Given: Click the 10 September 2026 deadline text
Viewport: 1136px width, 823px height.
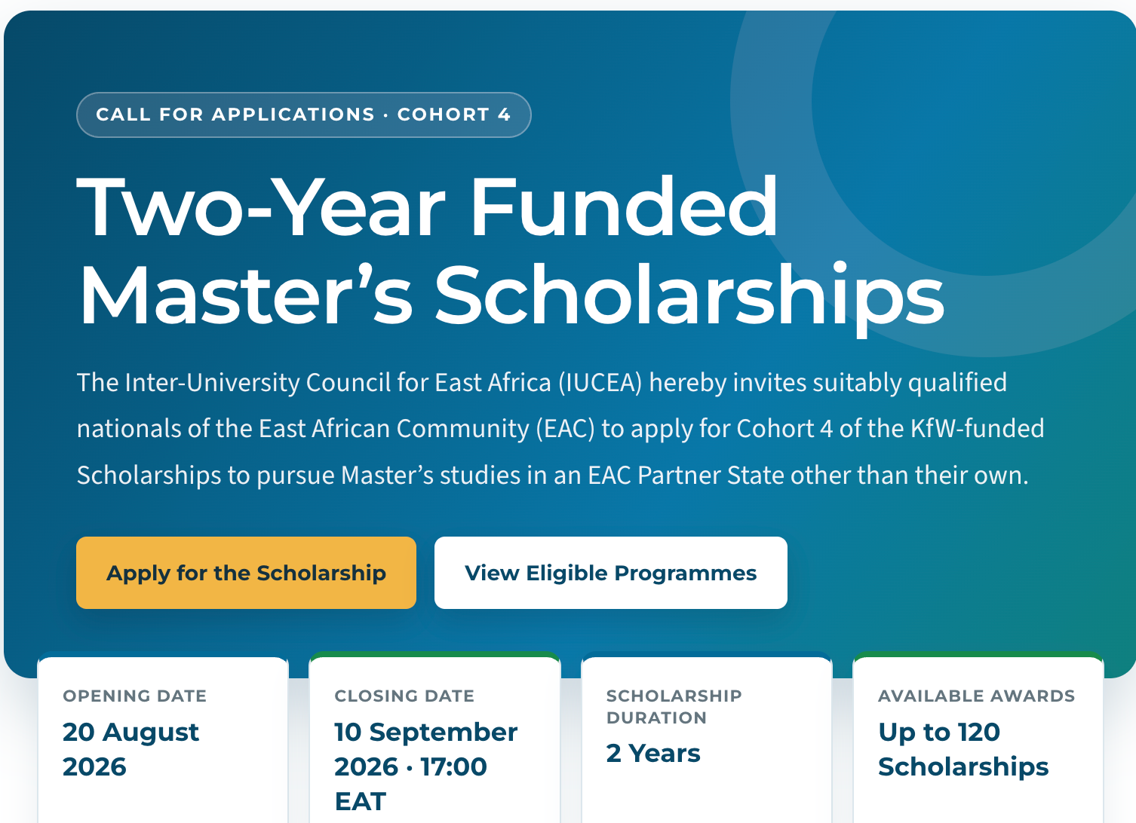Looking at the screenshot, I should (425, 749).
